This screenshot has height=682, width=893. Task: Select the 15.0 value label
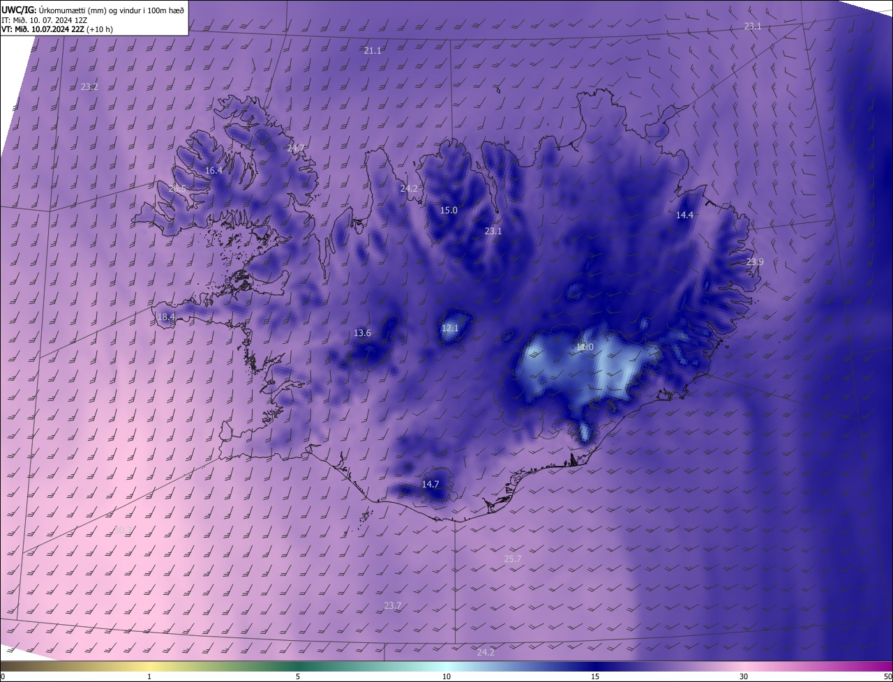449,210
